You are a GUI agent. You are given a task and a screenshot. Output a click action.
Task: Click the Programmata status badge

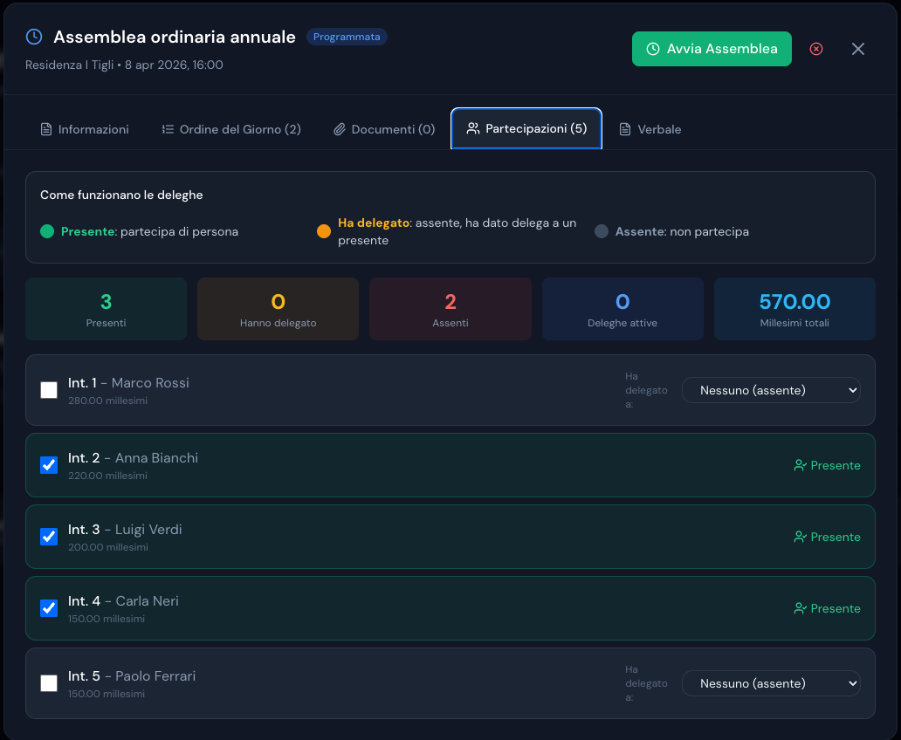347,37
